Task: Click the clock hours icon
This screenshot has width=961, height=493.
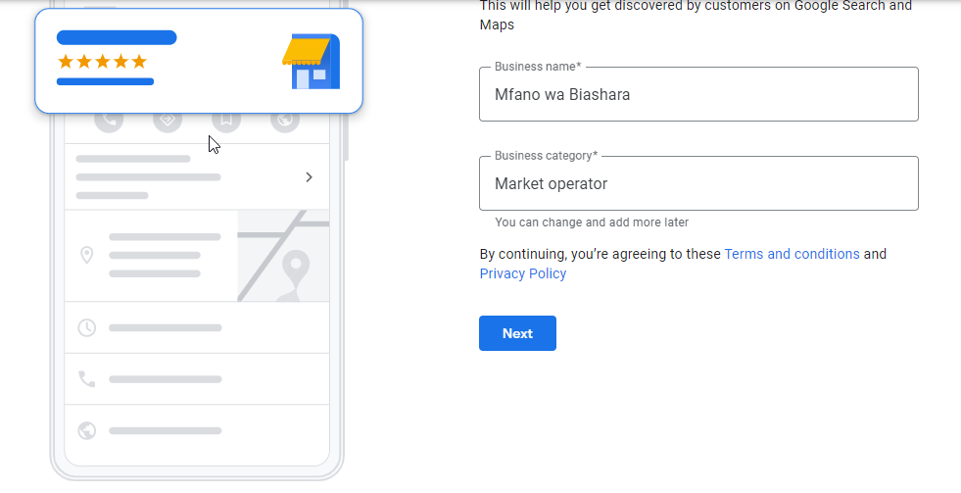Action: [87, 327]
